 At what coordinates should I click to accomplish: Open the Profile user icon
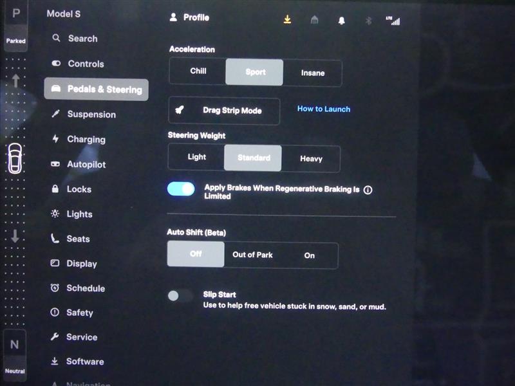click(173, 17)
